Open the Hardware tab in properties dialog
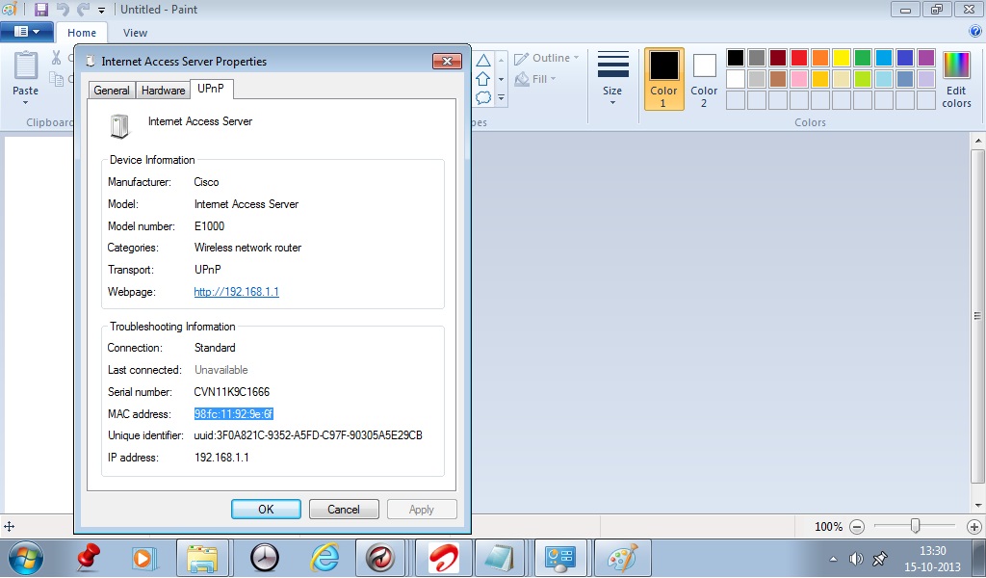 click(x=163, y=90)
